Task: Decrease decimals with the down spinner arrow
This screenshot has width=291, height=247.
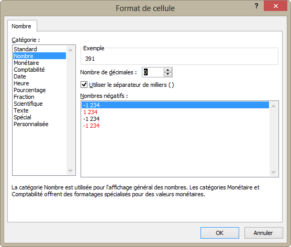Action: tap(168, 74)
